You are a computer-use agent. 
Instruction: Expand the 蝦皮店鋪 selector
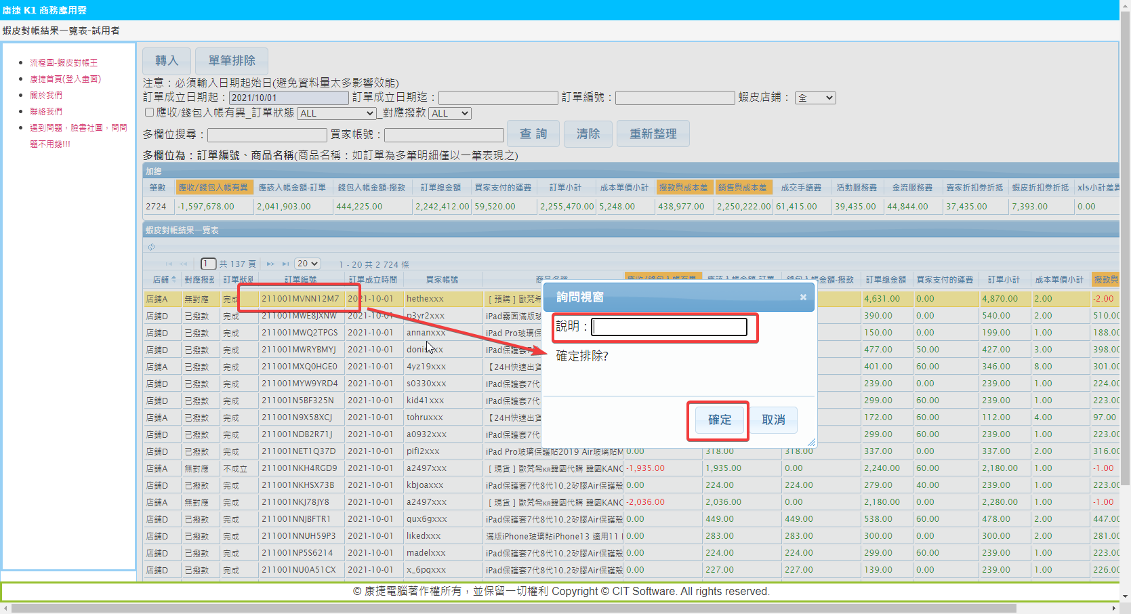click(x=815, y=98)
